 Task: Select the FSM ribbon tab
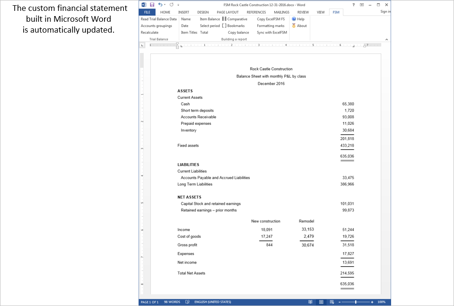336,12
